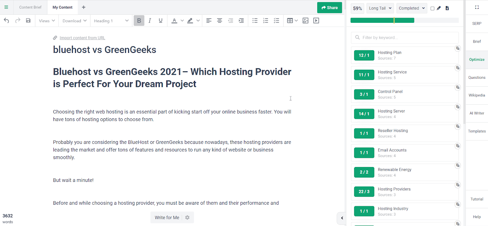Viewport: 488px width, 226px height.
Task: Open the SERP sidebar tab
Action: click(477, 23)
